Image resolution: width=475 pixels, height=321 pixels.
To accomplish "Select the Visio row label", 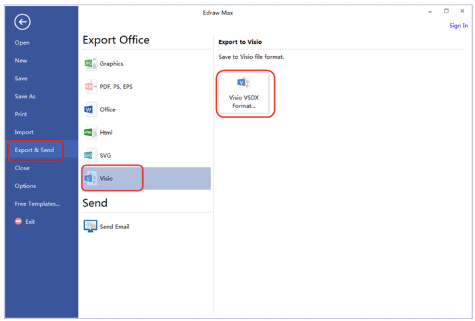I will pos(106,178).
